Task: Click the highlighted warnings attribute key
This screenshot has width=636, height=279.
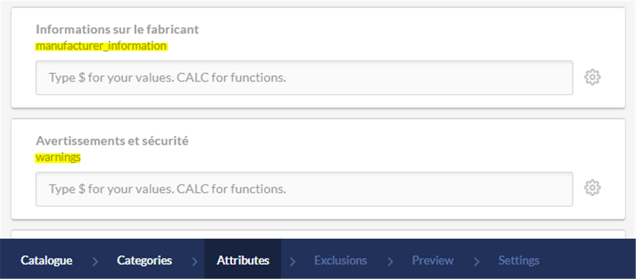Action: tap(58, 157)
